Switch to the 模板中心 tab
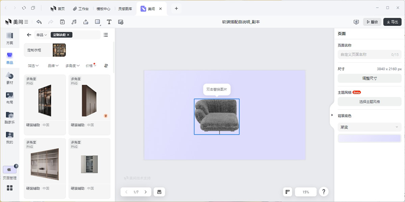405x202 pixels. tap(103, 9)
